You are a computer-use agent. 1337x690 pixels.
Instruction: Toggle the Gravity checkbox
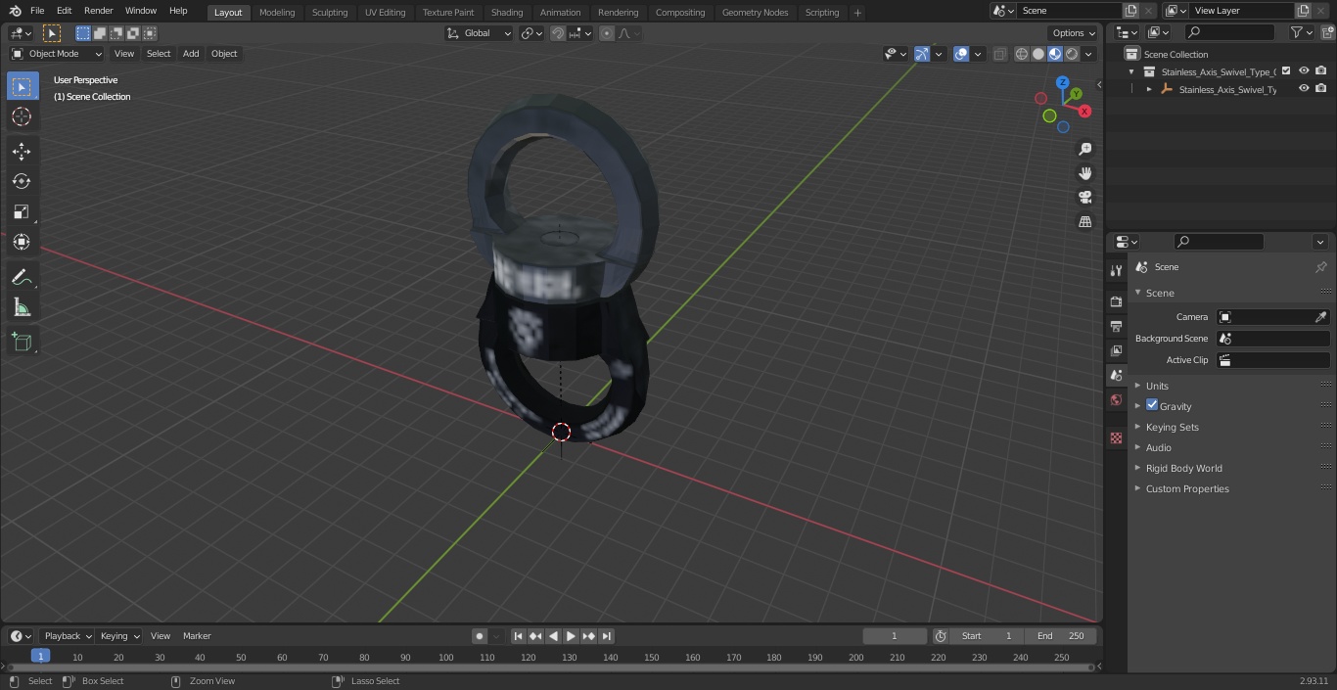1152,405
